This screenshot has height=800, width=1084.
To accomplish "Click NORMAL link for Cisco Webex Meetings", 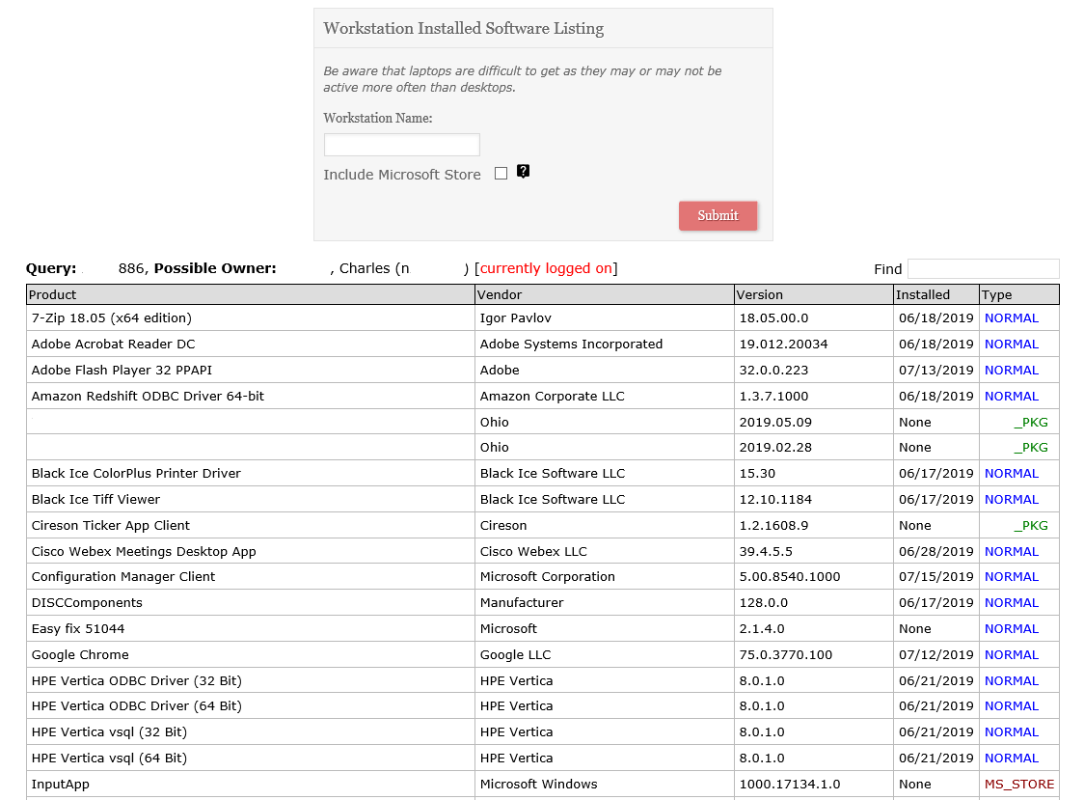I will pos(1011,552).
